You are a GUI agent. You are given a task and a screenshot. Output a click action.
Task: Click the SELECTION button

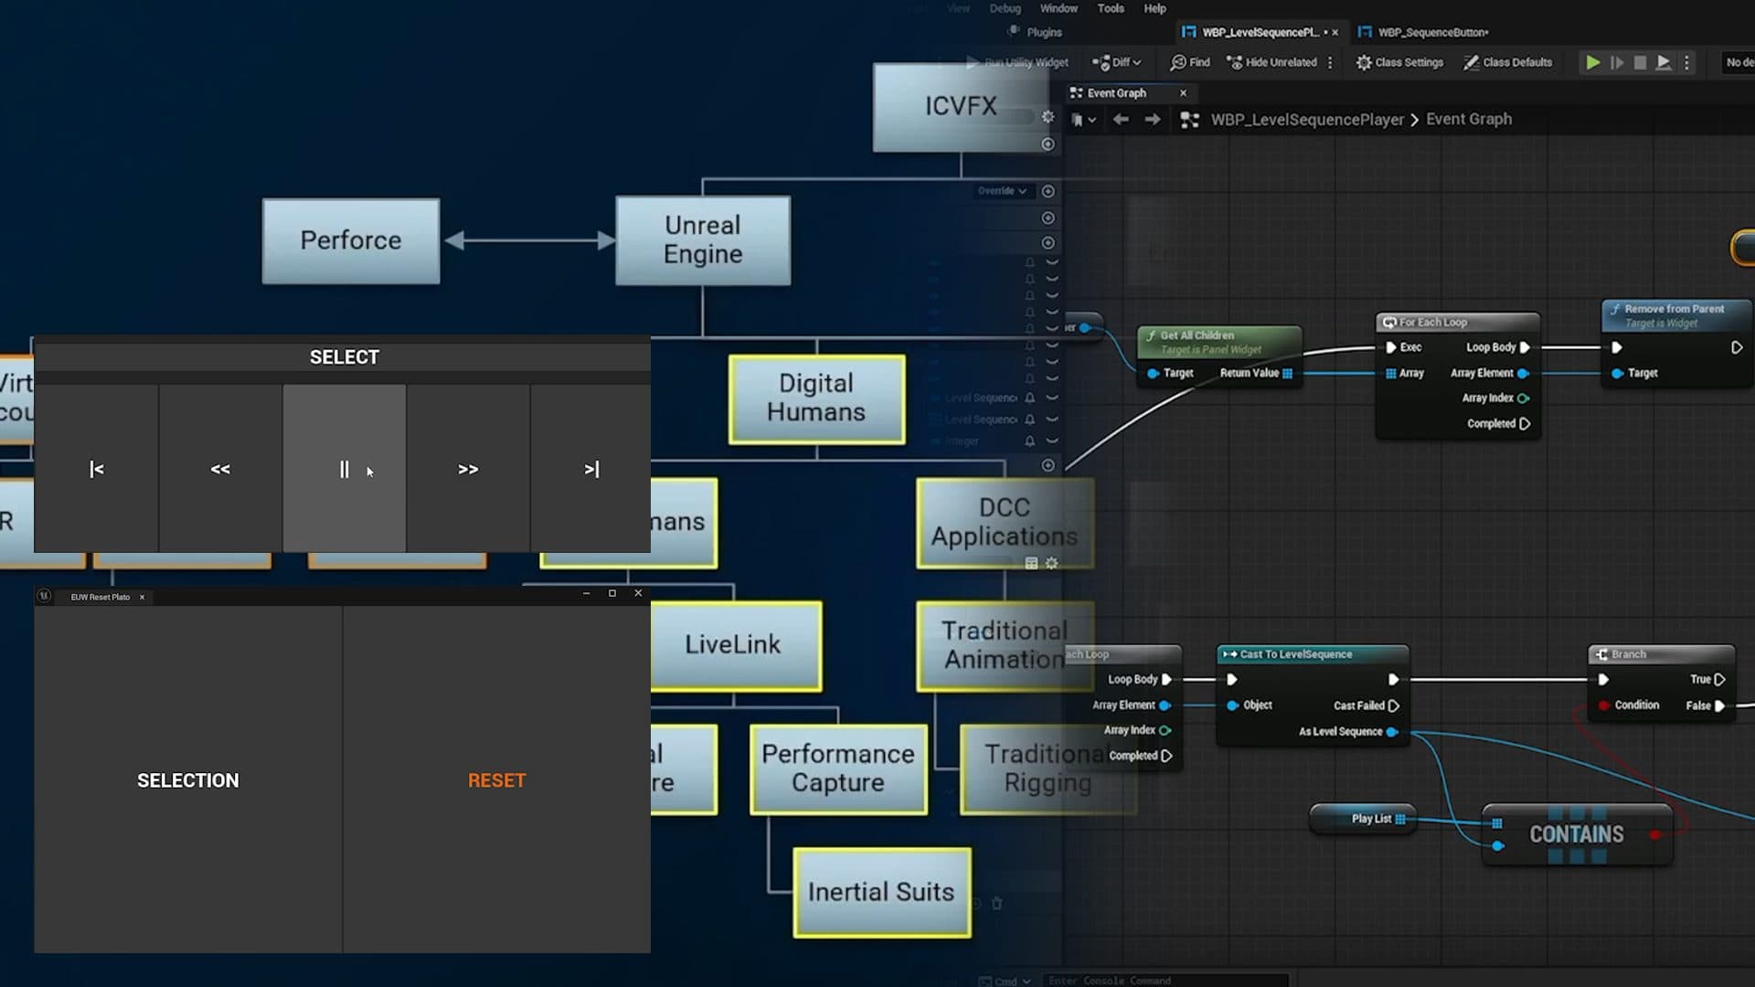188,780
